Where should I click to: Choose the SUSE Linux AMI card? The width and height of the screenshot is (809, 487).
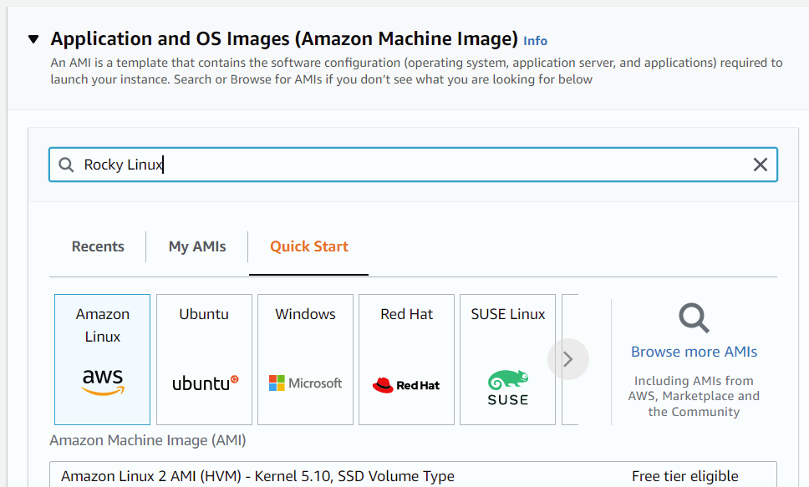[x=507, y=359]
